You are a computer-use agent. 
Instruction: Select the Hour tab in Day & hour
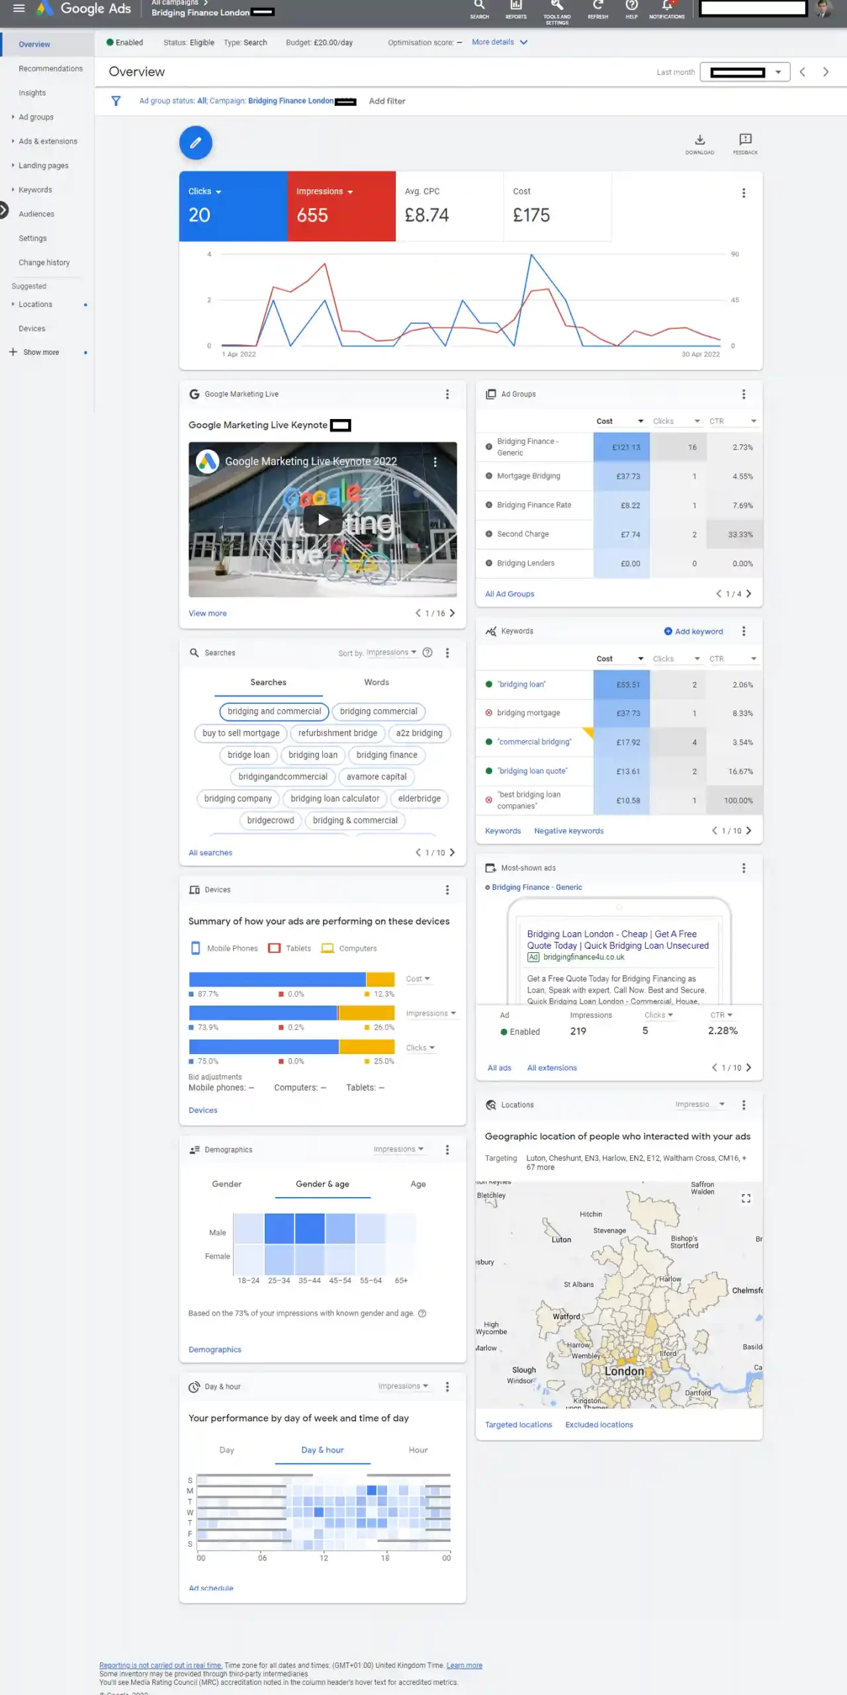(x=418, y=1450)
